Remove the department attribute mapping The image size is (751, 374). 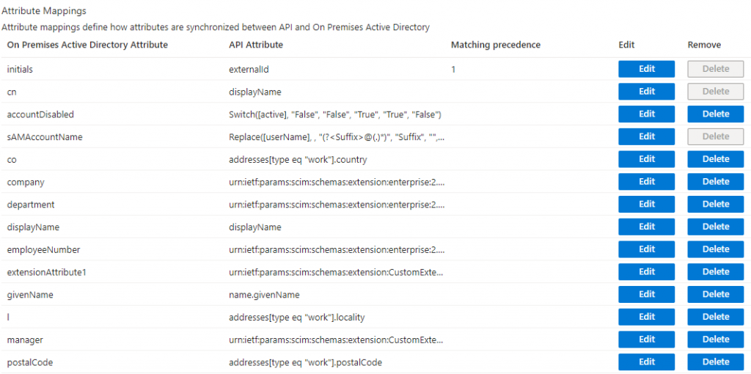tap(715, 205)
